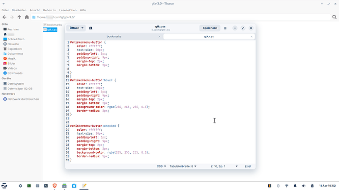Click #whiskermenu-button:checked selector line
Screen dimensions: 339x190
95,126
